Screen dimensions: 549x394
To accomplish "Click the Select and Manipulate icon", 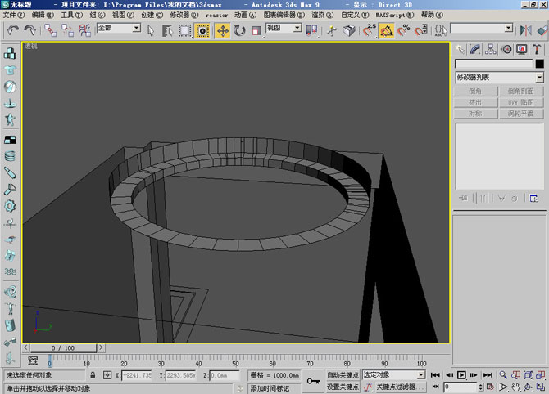I will [x=332, y=31].
